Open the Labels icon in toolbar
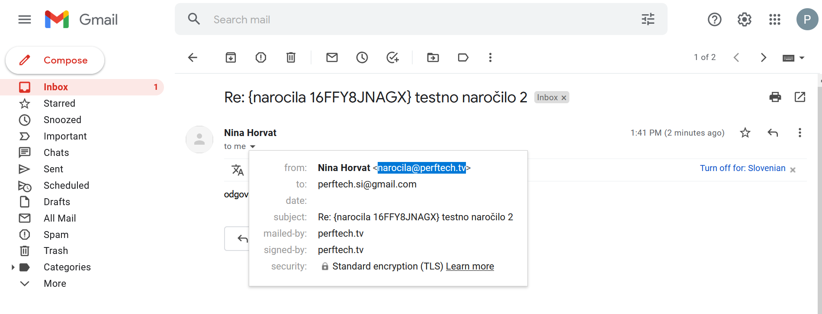 pos(463,57)
